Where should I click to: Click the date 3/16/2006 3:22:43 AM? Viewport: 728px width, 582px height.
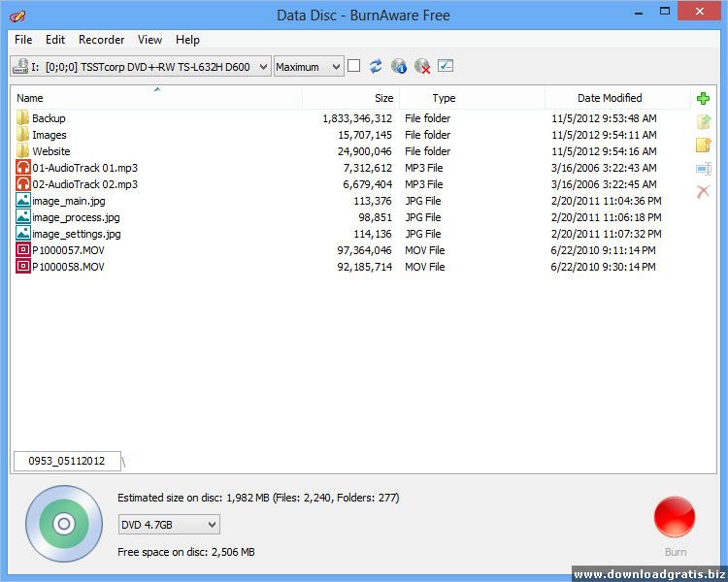coord(604,168)
